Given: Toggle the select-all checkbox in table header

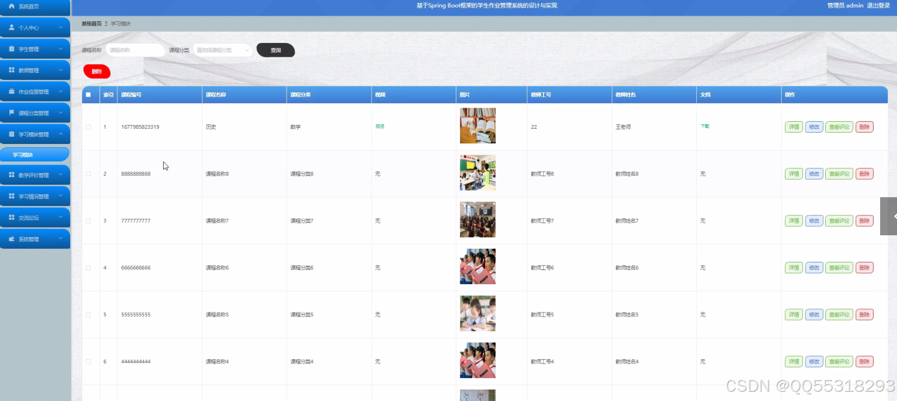Looking at the screenshot, I should 88,95.
